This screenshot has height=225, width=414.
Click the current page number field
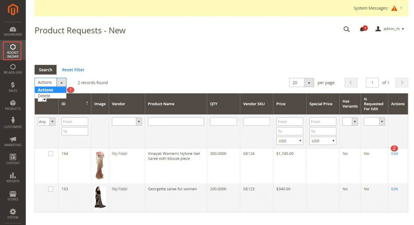click(x=372, y=83)
